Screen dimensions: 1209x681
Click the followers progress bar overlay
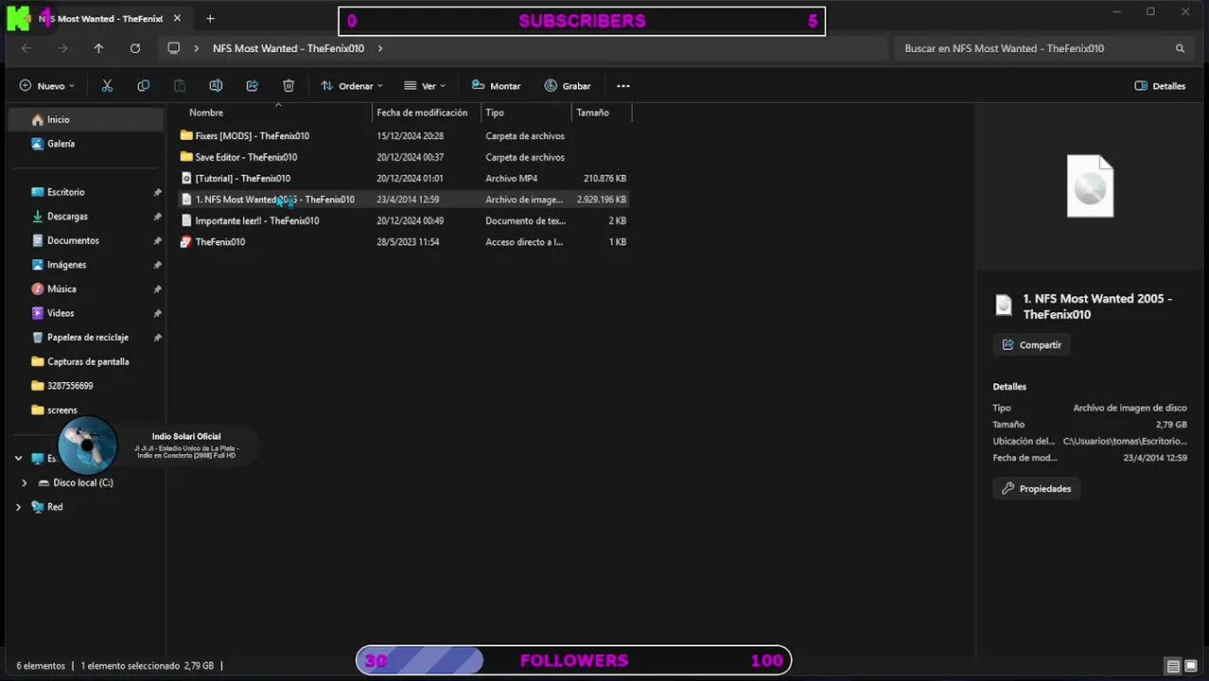[x=573, y=660]
